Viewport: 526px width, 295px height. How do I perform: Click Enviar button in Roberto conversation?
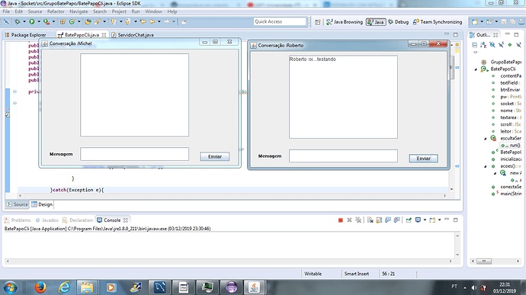[x=423, y=159]
